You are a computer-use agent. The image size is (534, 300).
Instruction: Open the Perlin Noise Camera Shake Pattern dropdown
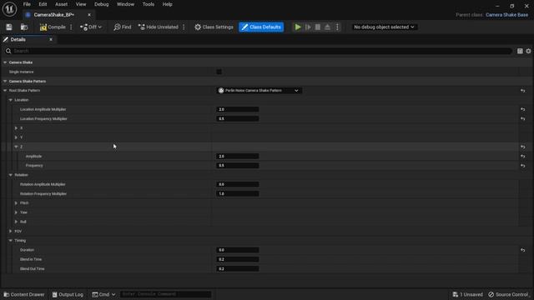pyautogui.click(x=259, y=91)
